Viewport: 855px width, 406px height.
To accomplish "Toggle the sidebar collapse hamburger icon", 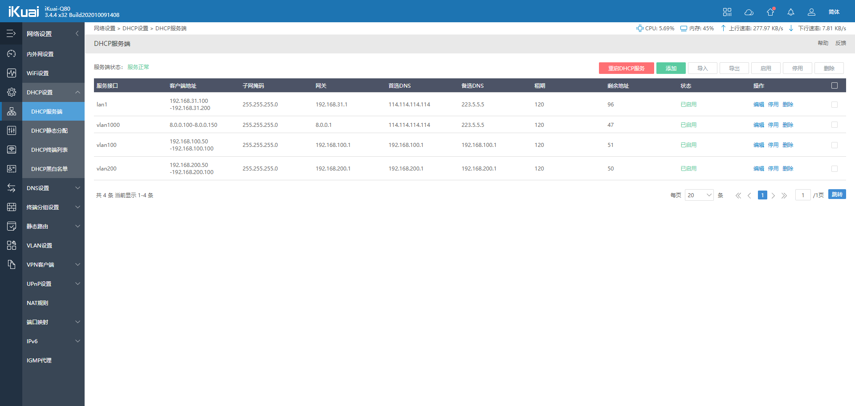I will coord(11,33).
